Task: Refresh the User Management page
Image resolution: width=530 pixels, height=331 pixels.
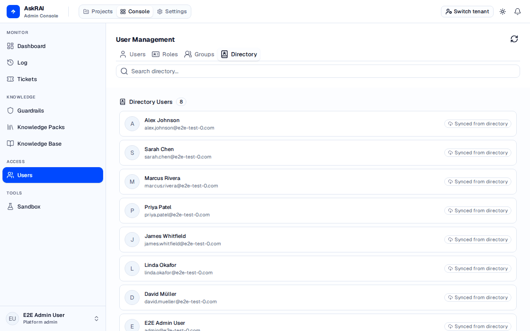Action: [x=514, y=39]
